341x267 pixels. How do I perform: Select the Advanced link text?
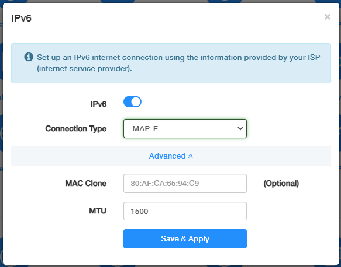(167, 156)
